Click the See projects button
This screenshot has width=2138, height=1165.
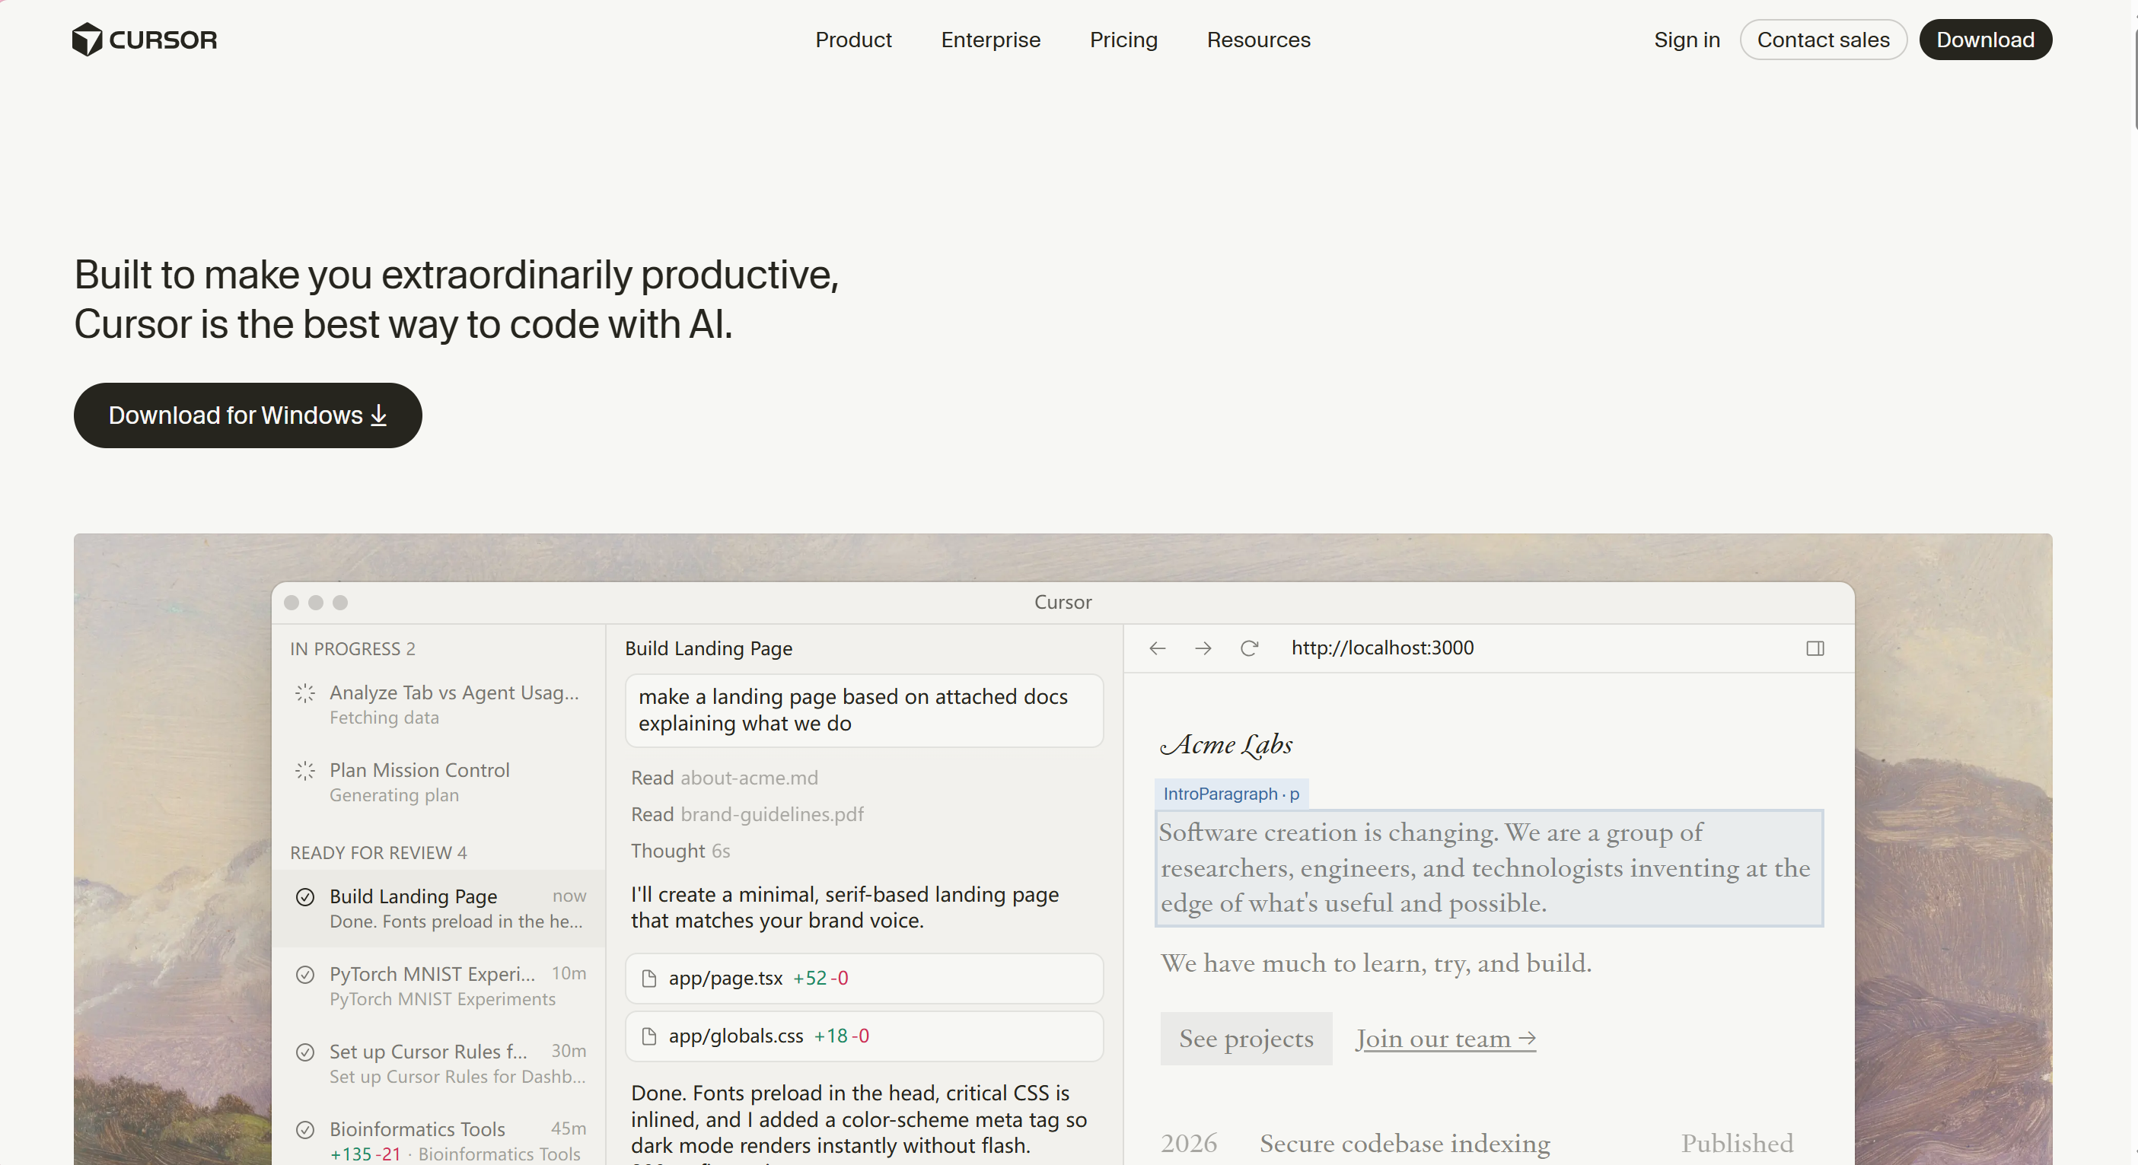[x=1246, y=1038]
